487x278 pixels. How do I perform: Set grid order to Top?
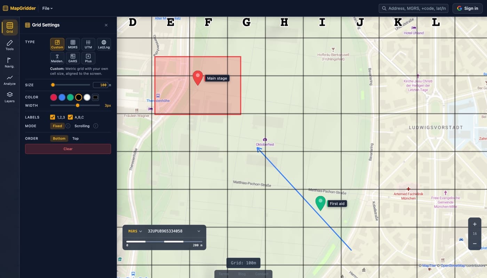point(75,138)
